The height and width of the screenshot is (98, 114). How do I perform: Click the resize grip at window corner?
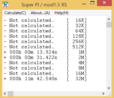(109, 95)
